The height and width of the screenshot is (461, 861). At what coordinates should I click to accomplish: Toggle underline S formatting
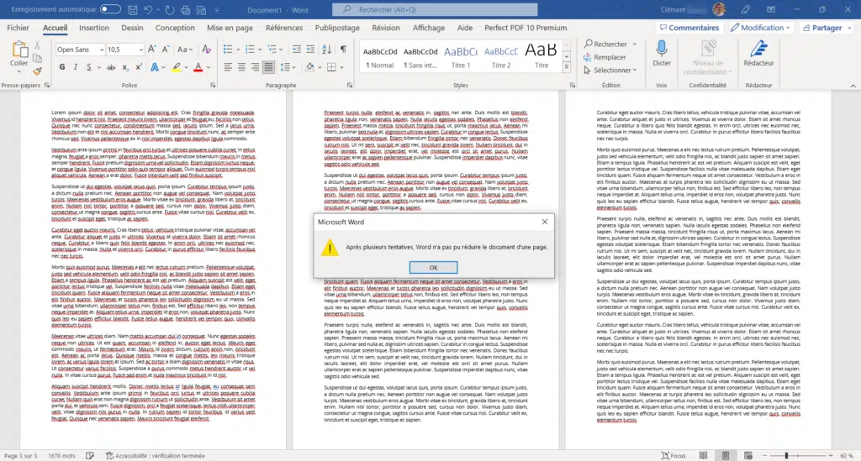[x=89, y=67]
